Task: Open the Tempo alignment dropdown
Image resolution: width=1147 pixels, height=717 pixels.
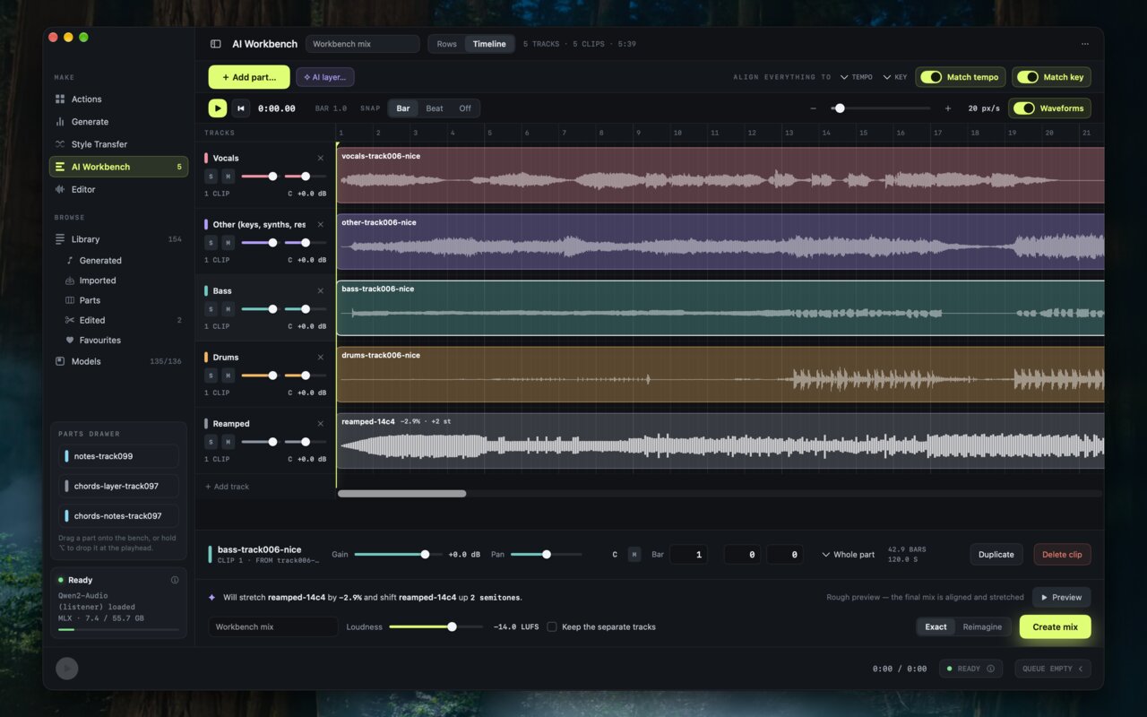Action: pos(857,77)
